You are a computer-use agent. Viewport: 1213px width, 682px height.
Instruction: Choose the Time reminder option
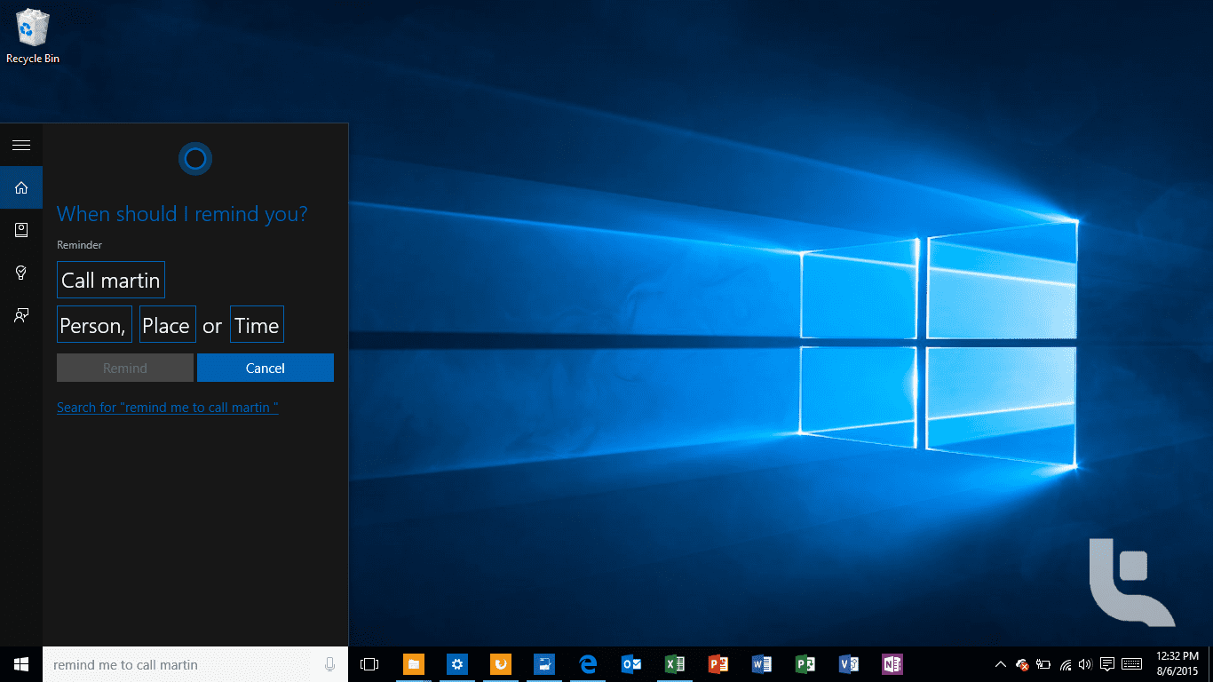click(258, 325)
